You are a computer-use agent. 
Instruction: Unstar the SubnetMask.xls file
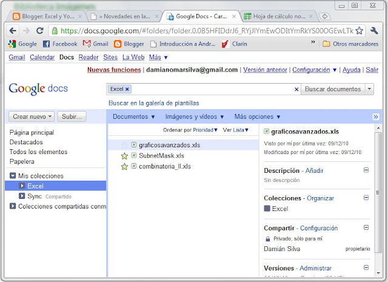coord(124,156)
